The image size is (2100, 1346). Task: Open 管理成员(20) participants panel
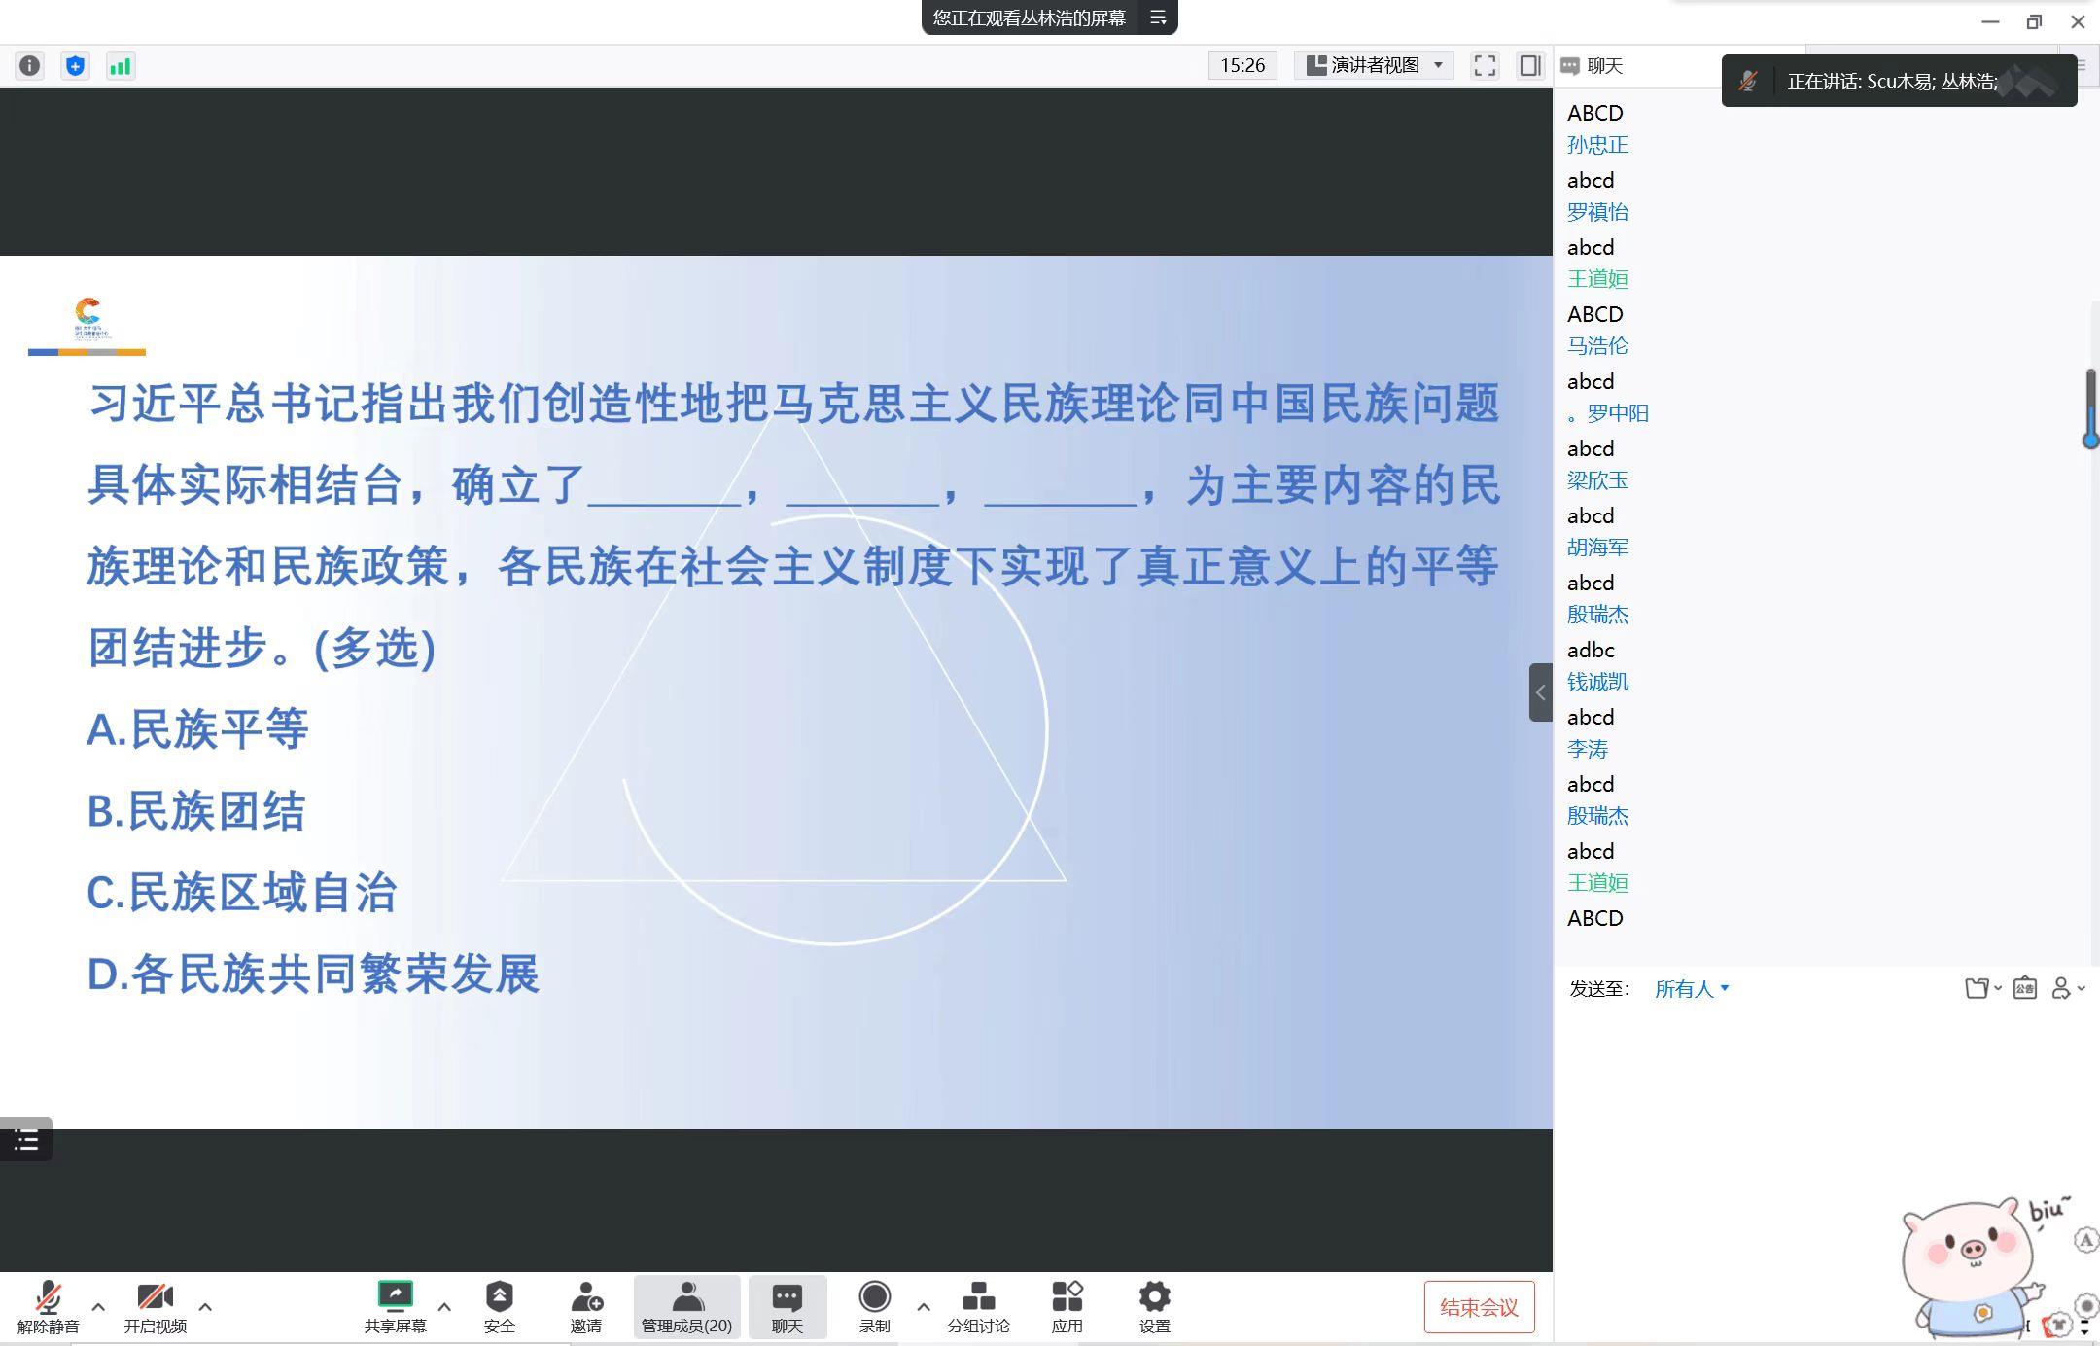[686, 1306]
